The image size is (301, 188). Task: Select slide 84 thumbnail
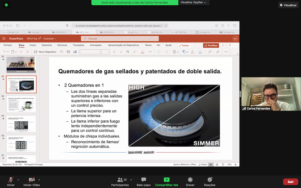click(x=21, y=104)
